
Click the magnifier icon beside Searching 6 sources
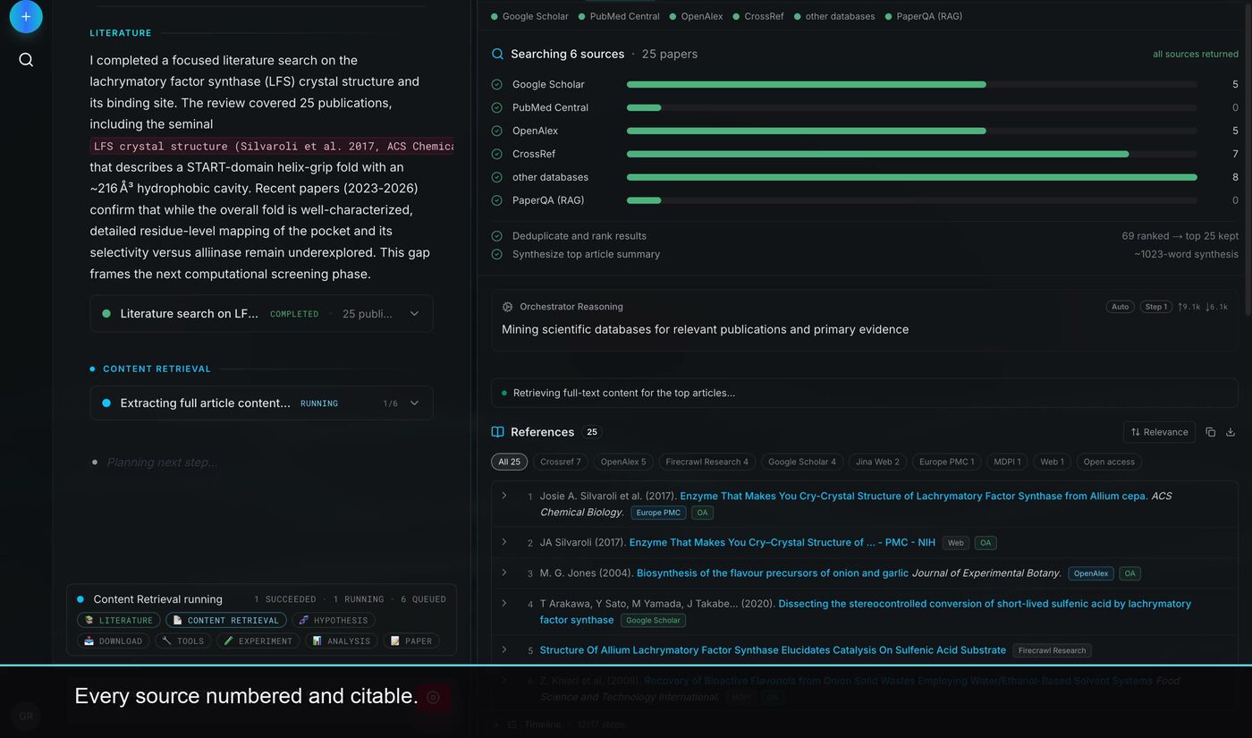click(x=497, y=54)
